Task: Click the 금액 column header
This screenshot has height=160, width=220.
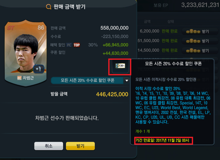Action: pyautogui.click(x=147, y=21)
